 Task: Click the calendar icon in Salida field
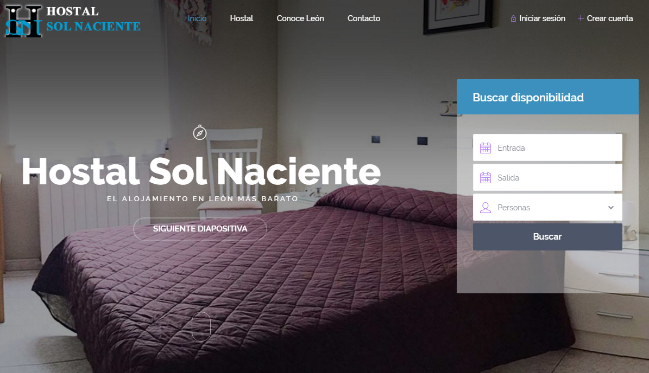coord(486,178)
